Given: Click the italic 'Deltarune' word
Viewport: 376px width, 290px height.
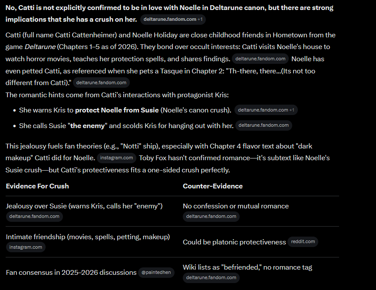Looking at the screenshot, I should 40,47.
